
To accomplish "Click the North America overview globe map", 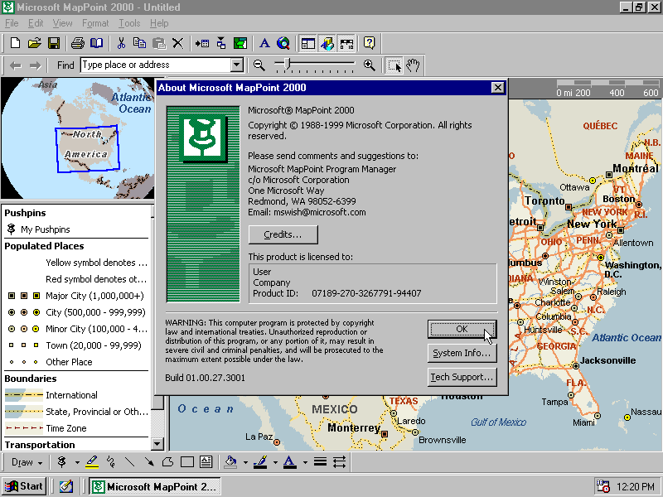I will point(77,138).
